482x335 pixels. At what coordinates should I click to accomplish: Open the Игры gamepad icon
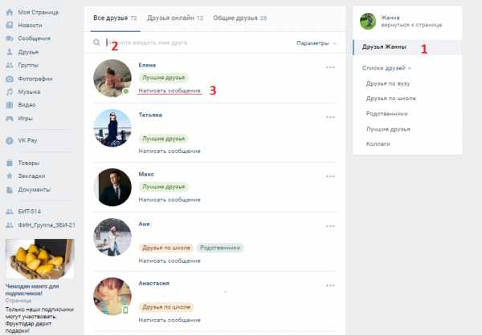pos(10,118)
